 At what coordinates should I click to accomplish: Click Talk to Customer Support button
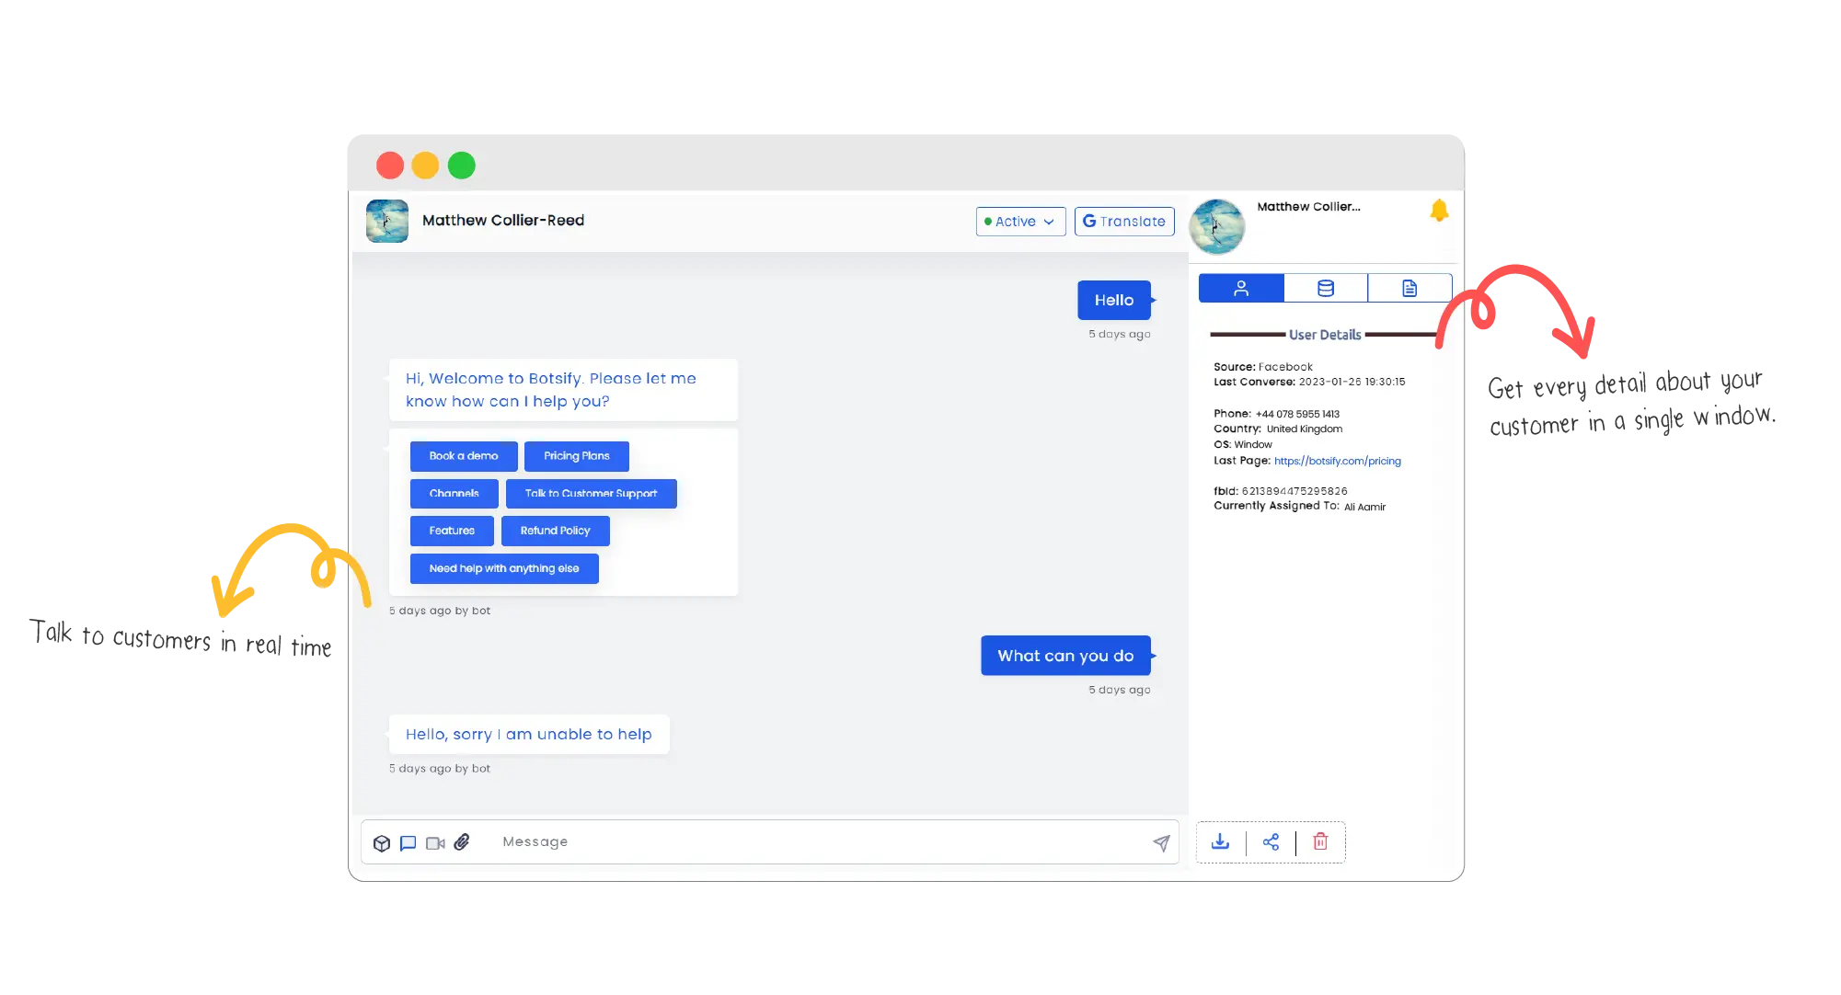(591, 494)
